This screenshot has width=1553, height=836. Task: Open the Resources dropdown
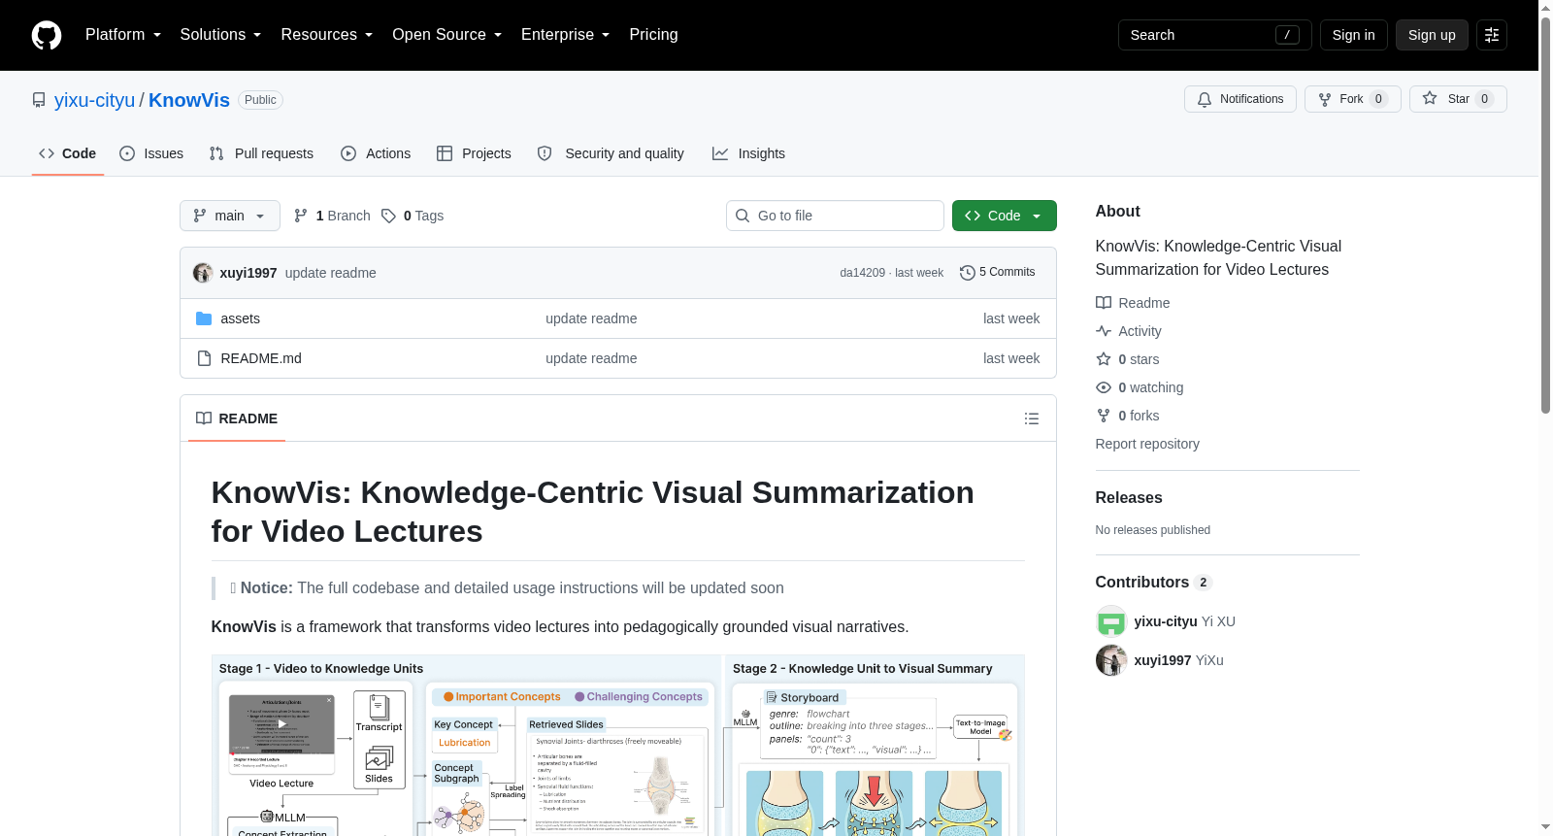coord(326,35)
